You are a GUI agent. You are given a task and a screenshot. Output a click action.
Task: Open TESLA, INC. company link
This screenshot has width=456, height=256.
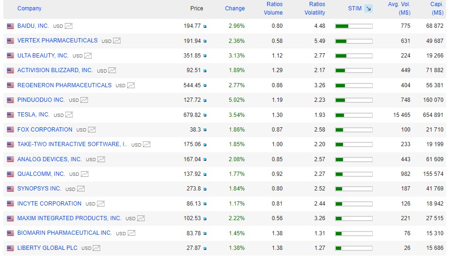34,115
